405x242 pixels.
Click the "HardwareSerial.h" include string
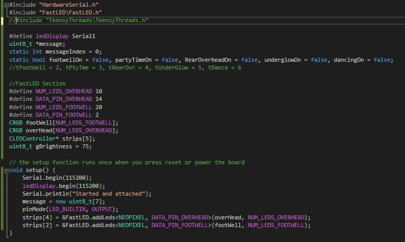pos(69,5)
